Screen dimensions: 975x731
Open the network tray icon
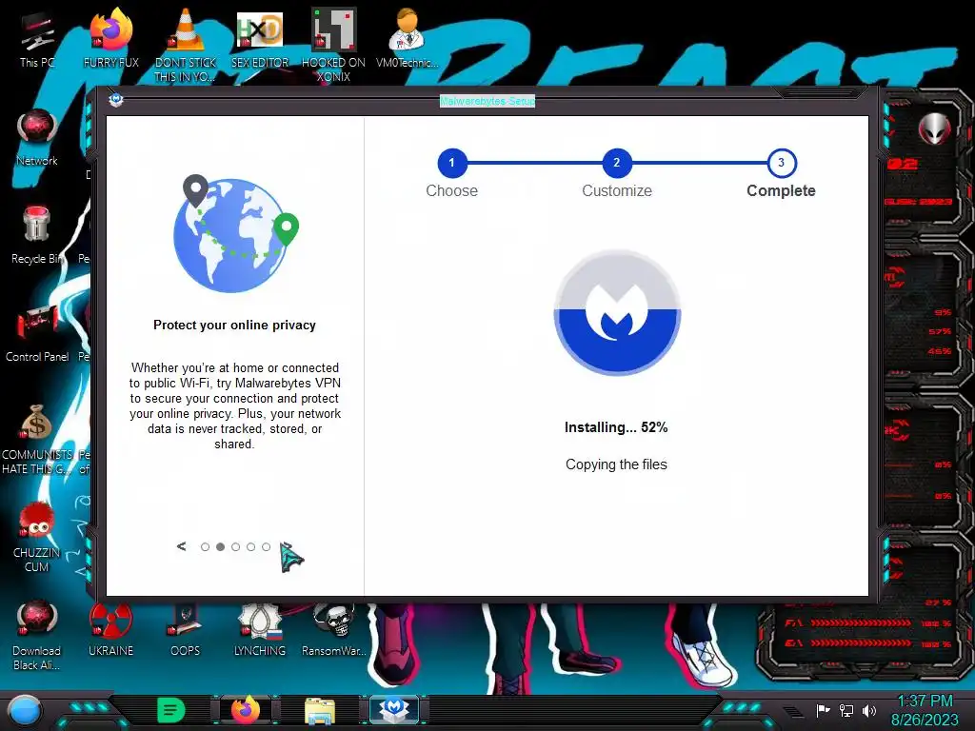(846, 710)
